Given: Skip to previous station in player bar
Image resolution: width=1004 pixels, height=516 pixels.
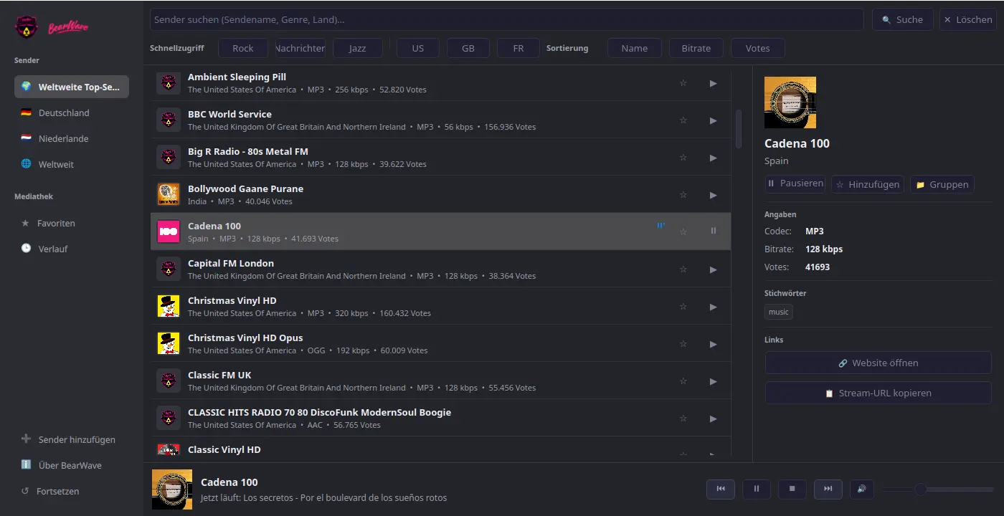Looking at the screenshot, I should click(721, 489).
